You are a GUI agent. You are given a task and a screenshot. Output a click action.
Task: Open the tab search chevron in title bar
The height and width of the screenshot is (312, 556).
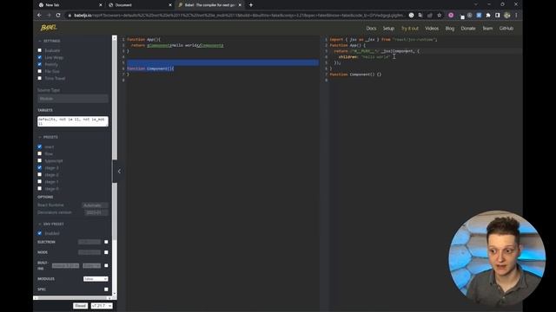click(475, 4)
